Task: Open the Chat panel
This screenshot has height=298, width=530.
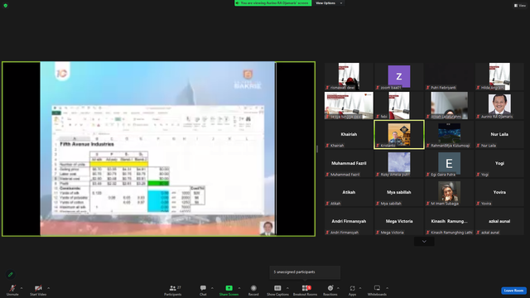Action: pos(203,290)
